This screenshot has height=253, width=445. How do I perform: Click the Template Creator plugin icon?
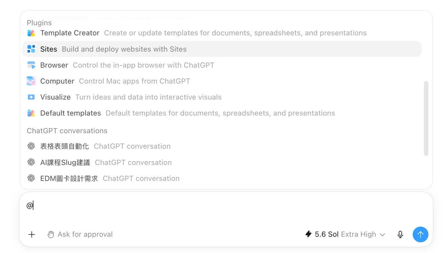point(31,33)
